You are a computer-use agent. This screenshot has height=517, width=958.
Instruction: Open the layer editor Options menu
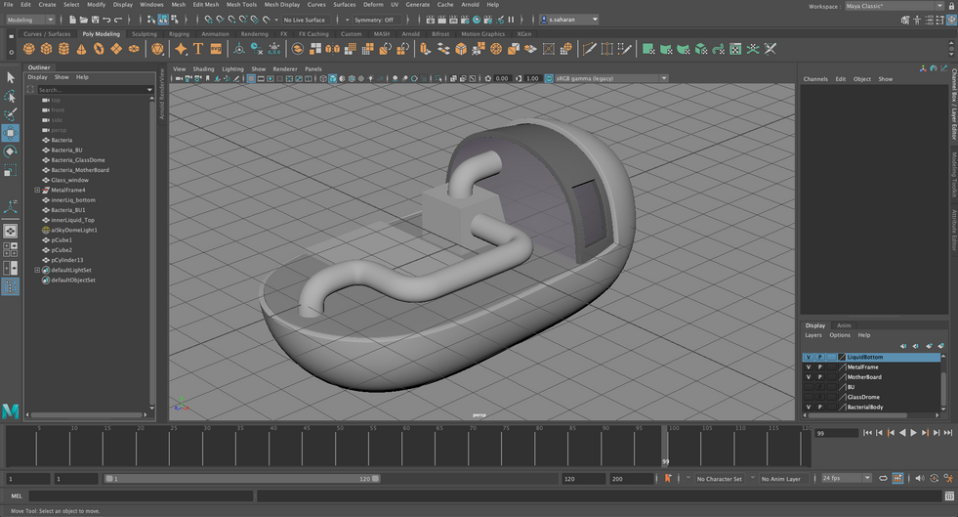[x=840, y=335]
